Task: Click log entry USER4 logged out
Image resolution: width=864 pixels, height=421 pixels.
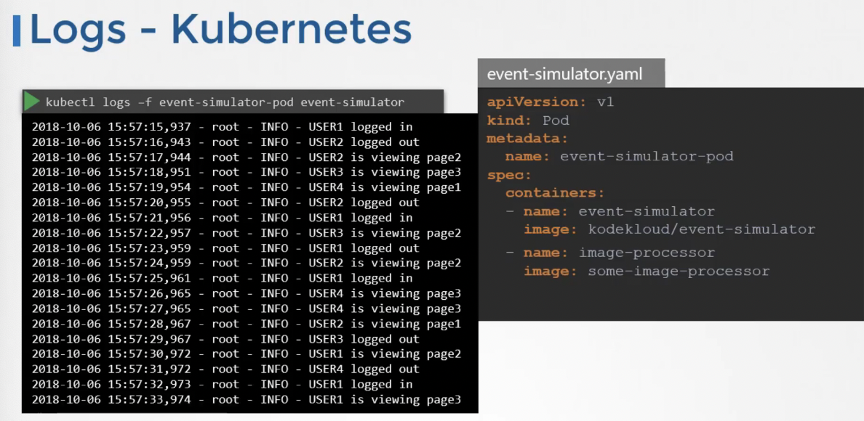Action: pos(225,369)
